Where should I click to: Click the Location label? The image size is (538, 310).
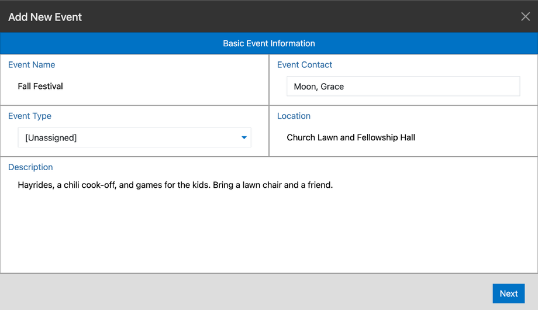tap(294, 116)
